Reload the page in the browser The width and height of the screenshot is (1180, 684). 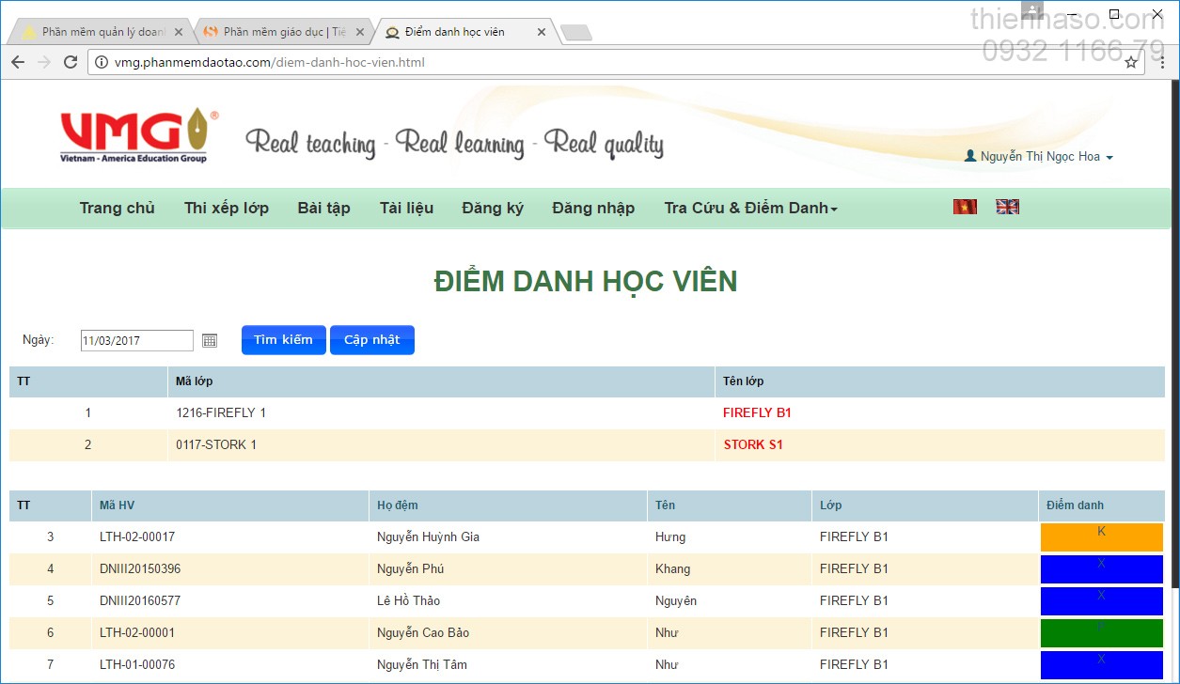click(71, 62)
